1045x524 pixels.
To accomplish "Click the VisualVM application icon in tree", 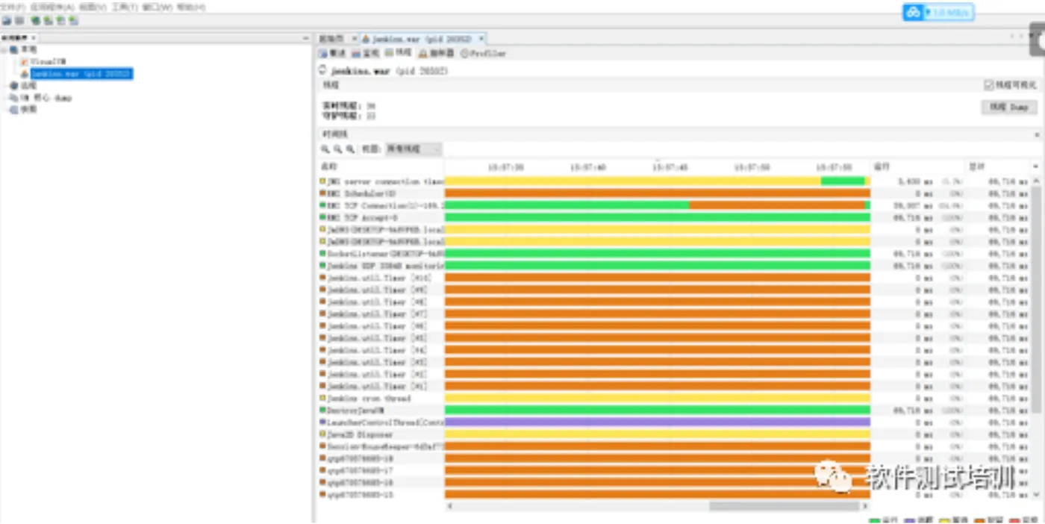I will tap(25, 62).
